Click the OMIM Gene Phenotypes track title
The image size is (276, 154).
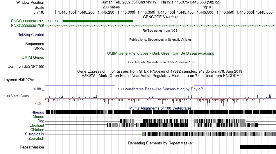click(160, 53)
